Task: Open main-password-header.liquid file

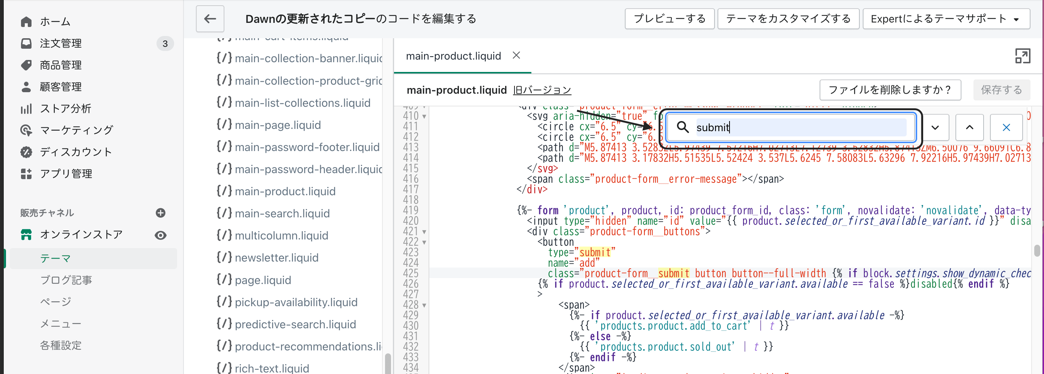Action: pyautogui.click(x=308, y=169)
